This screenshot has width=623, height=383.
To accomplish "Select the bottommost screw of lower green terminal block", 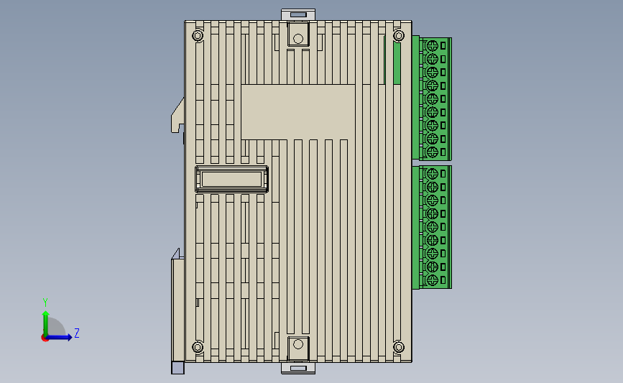I will pos(433,280).
